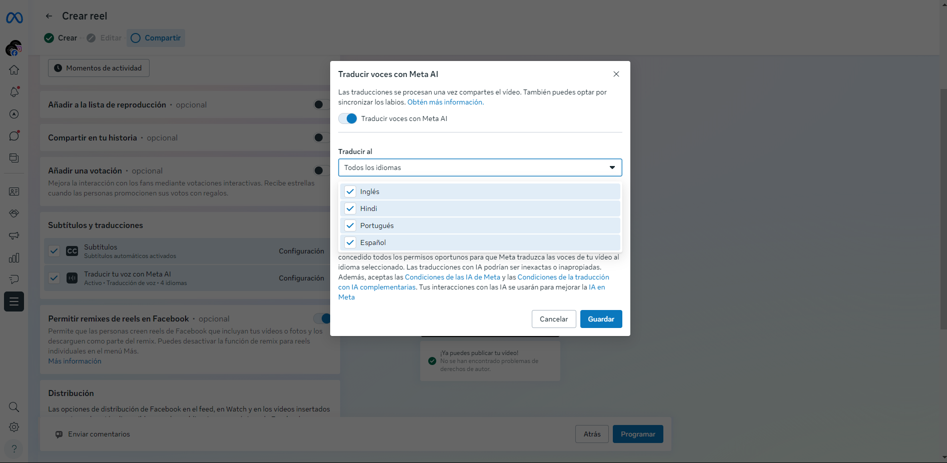Viewport: 947px width, 463px height.
Task: Click the Meta logo icon
Action: pyautogui.click(x=14, y=18)
